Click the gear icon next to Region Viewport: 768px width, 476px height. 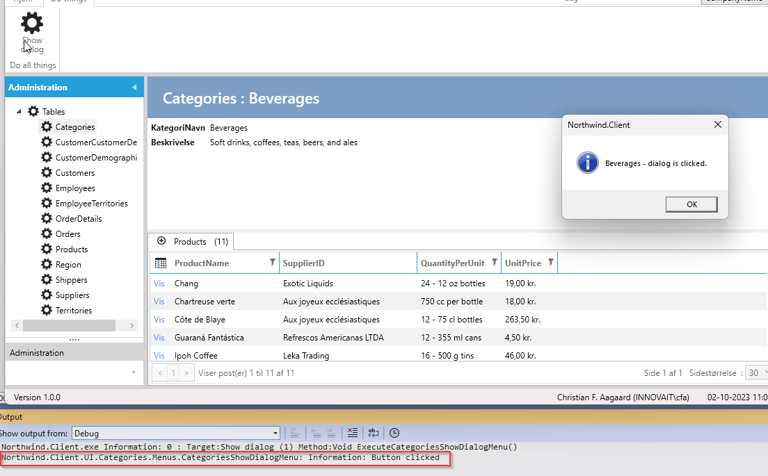(x=47, y=264)
